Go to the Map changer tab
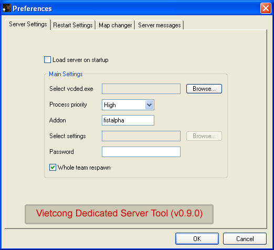Viewport: 274px width, 250px height. coord(115,25)
